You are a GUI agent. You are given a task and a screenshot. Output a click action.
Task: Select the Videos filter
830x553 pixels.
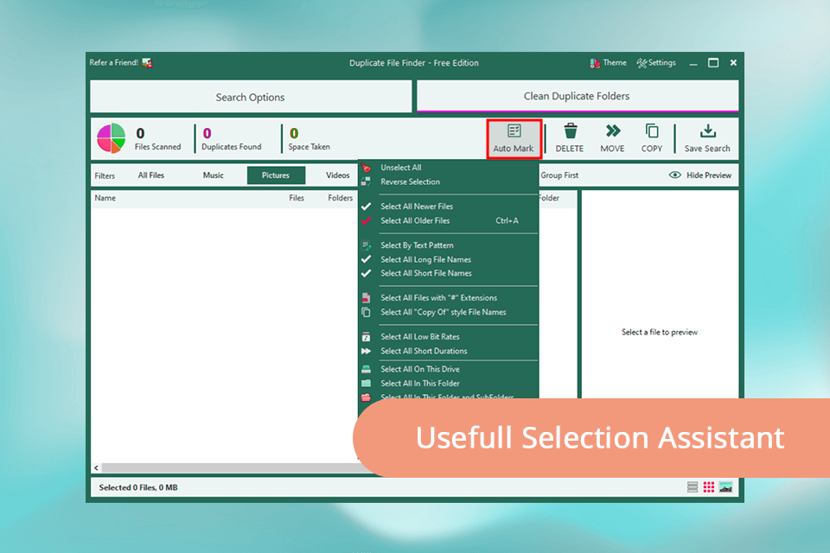coord(337,175)
